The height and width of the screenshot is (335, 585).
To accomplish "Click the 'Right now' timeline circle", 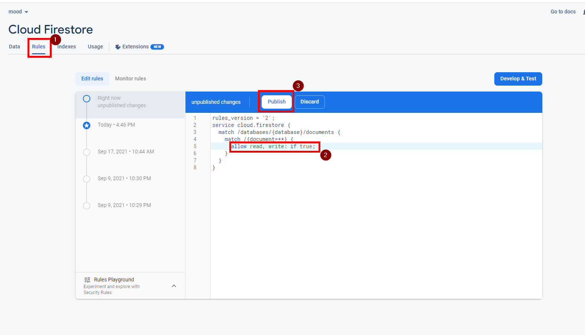I will click(x=87, y=99).
